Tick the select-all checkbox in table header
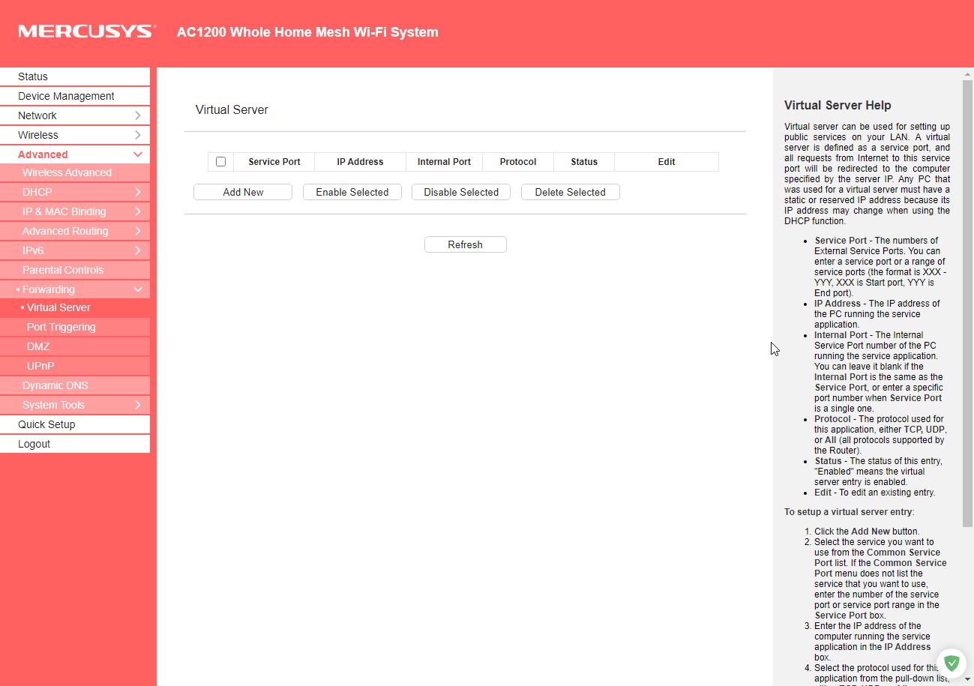974x686 pixels. [220, 162]
